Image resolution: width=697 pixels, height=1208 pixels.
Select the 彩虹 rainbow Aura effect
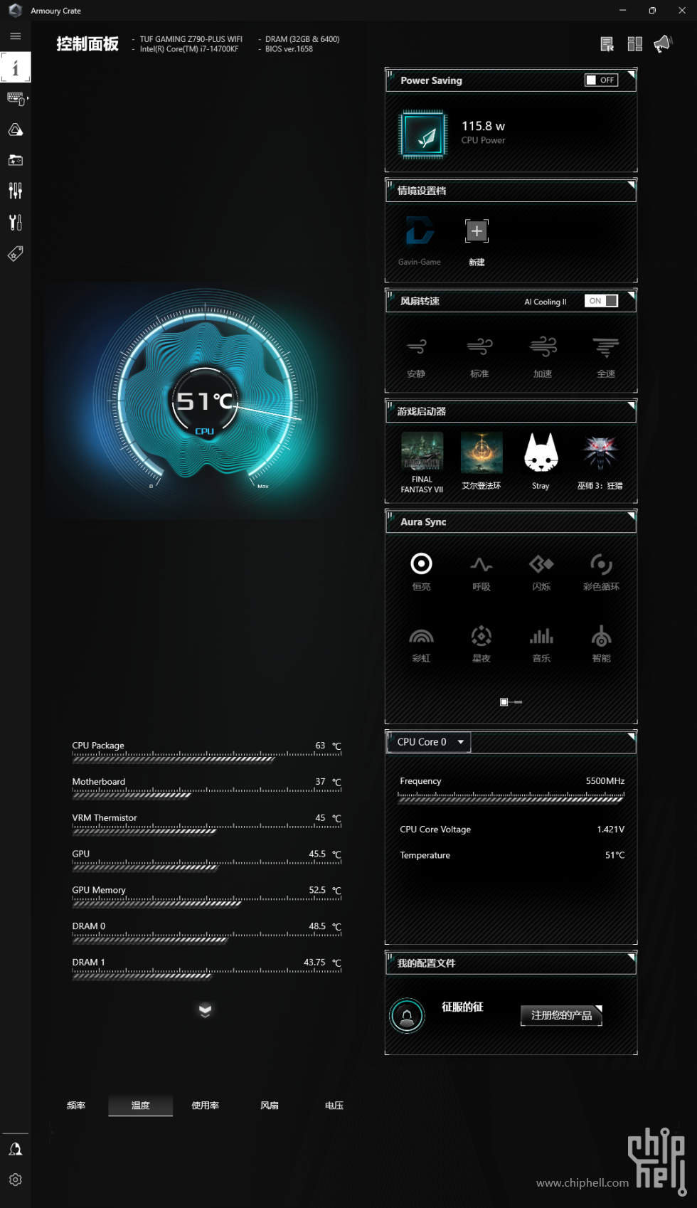[421, 643]
